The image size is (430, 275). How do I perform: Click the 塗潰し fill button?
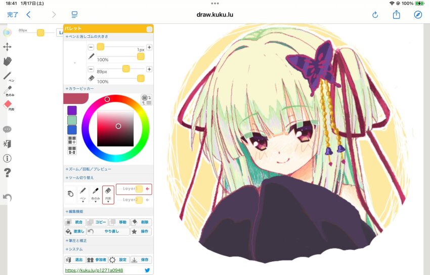75,231
